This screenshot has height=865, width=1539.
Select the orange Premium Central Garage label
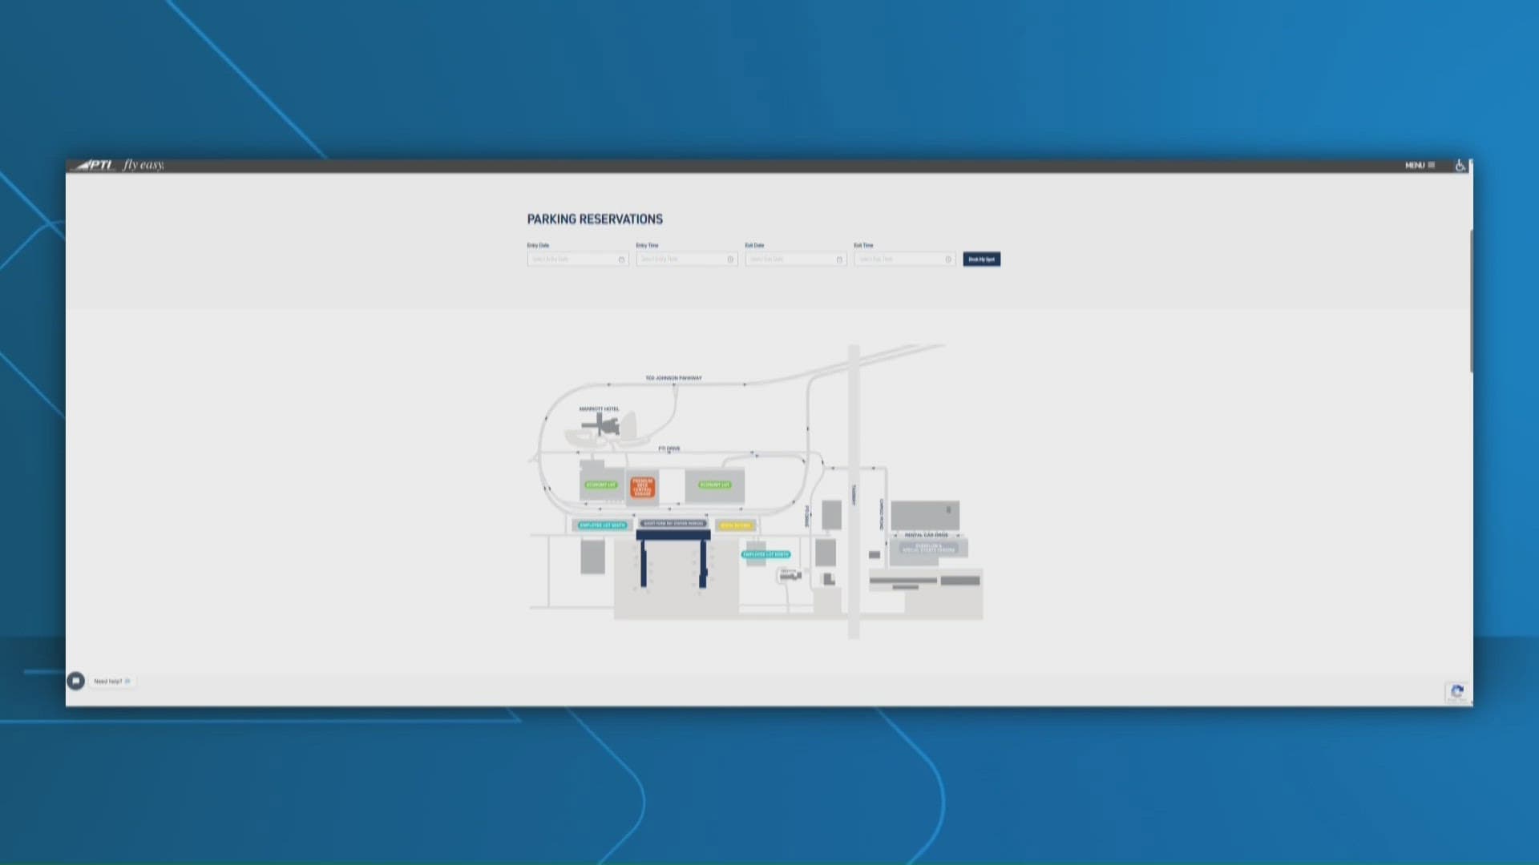tap(642, 487)
